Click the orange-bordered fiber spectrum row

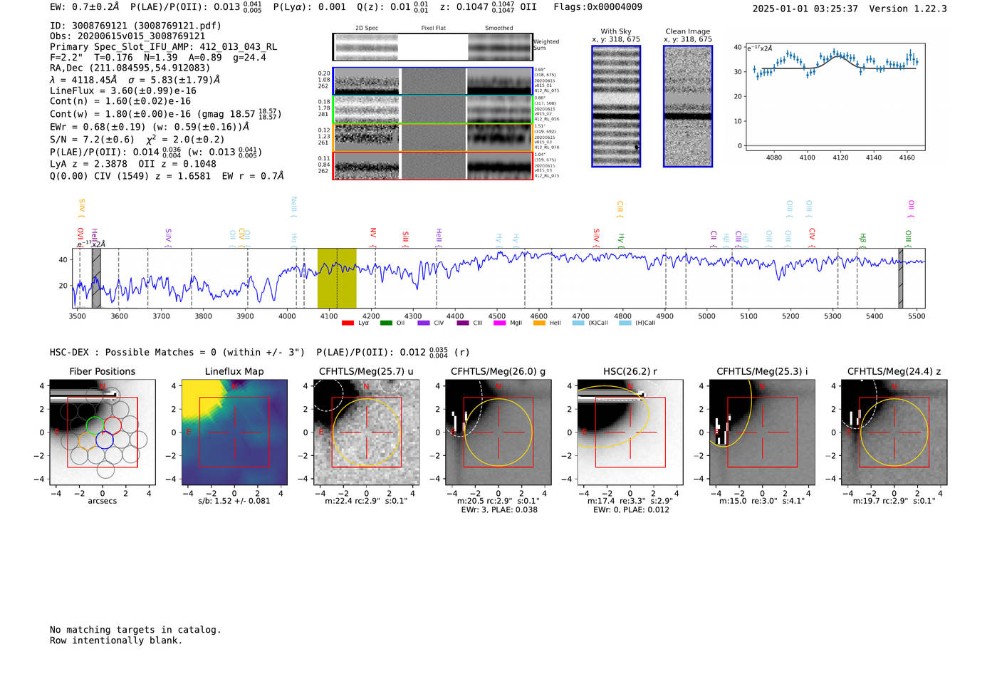pyautogui.click(x=432, y=138)
